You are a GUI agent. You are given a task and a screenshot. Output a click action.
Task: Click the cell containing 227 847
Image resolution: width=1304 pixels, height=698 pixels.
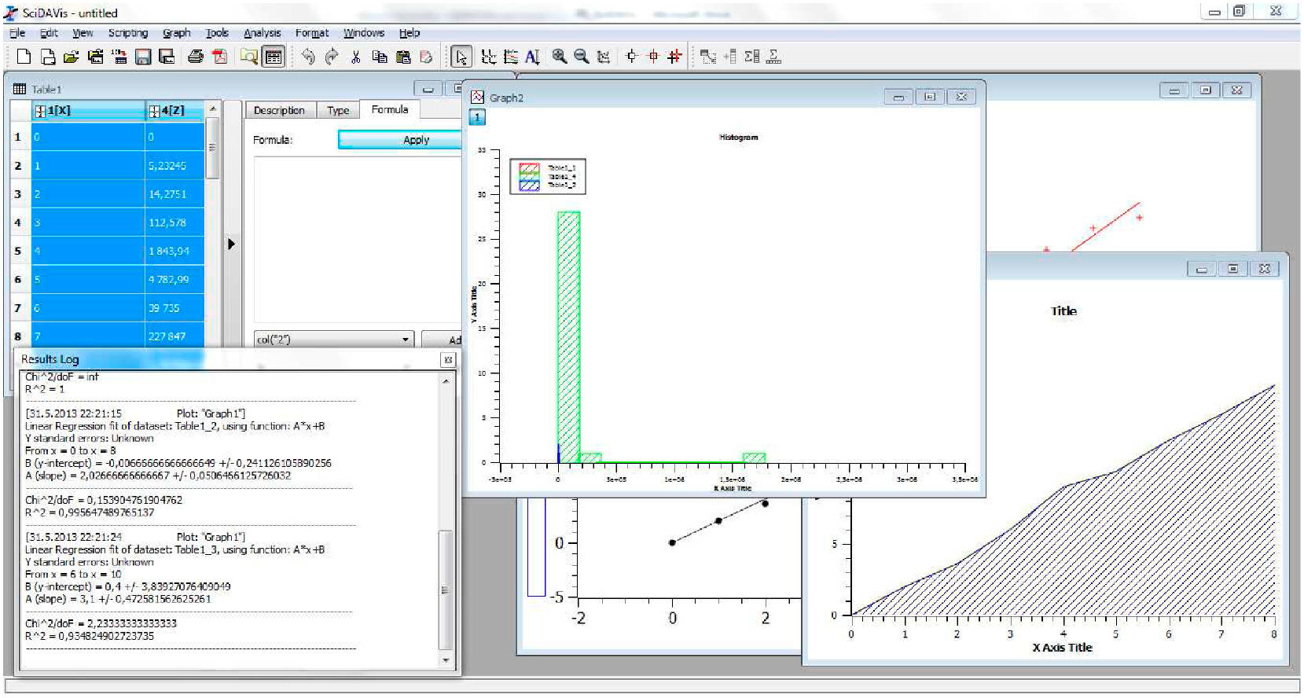coord(174,336)
